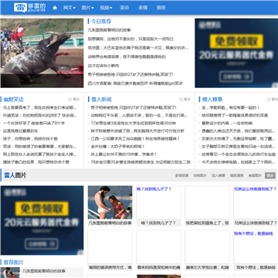
Task: Open the last navbar item 猎奇
Action: 161,8
